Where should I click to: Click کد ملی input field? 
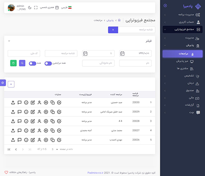(x=24, y=54)
